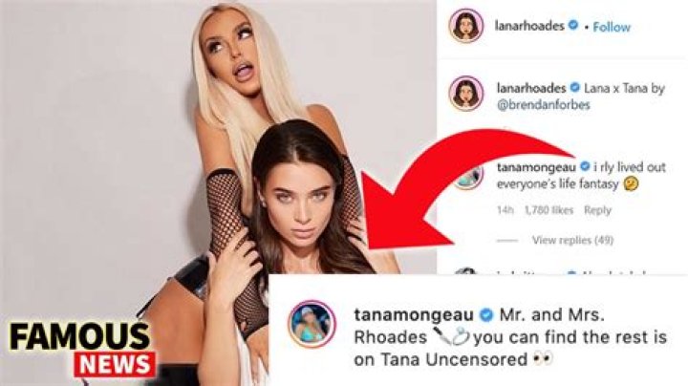
Task: Click the large tanamongeau username in overlay
Action: point(414,314)
